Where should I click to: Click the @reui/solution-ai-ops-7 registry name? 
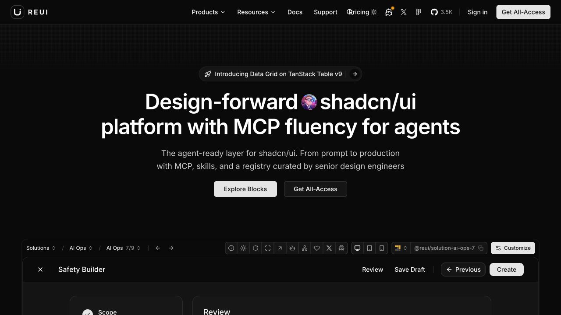coord(444,248)
